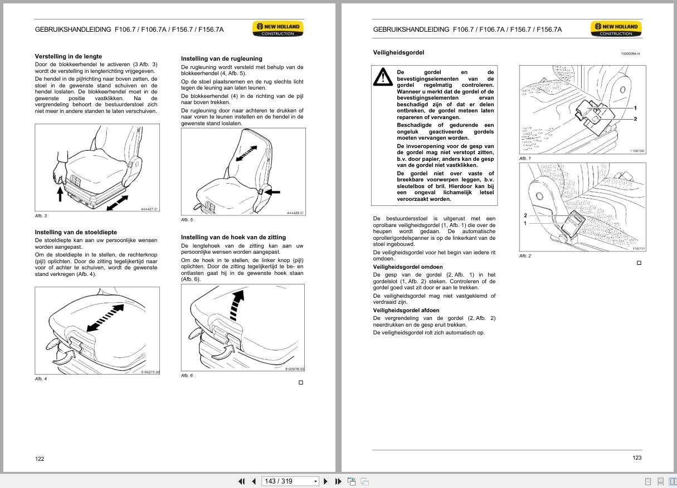
Task: Switch to single page layout
Action: (x=648, y=481)
